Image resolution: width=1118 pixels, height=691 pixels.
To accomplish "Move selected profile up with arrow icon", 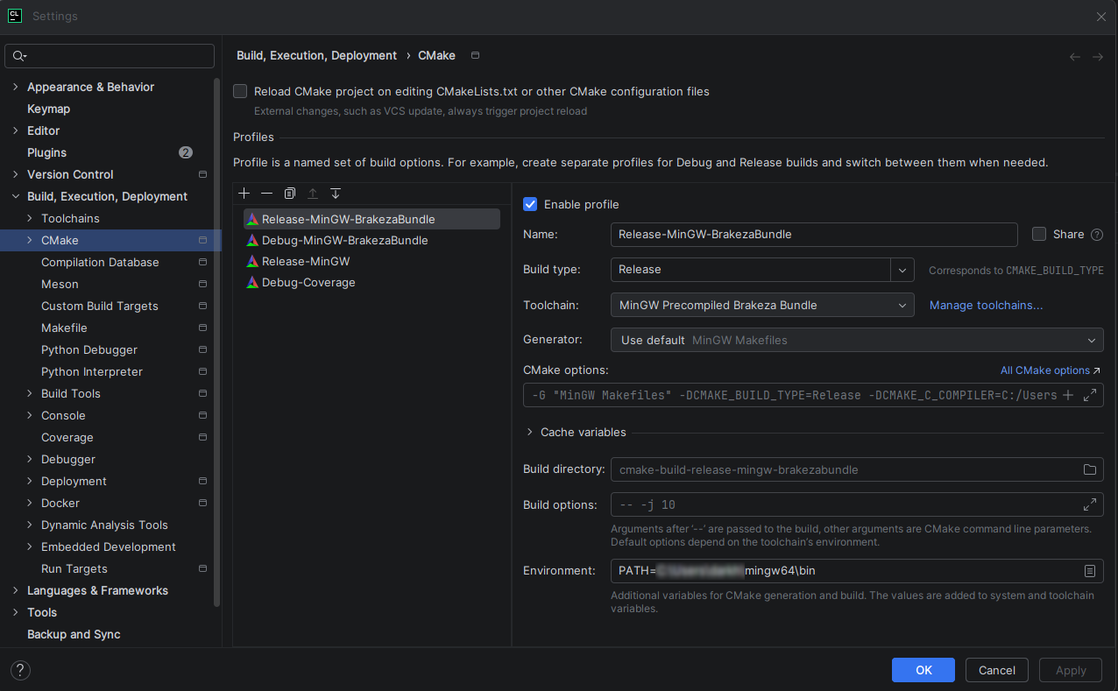I will pos(313,193).
